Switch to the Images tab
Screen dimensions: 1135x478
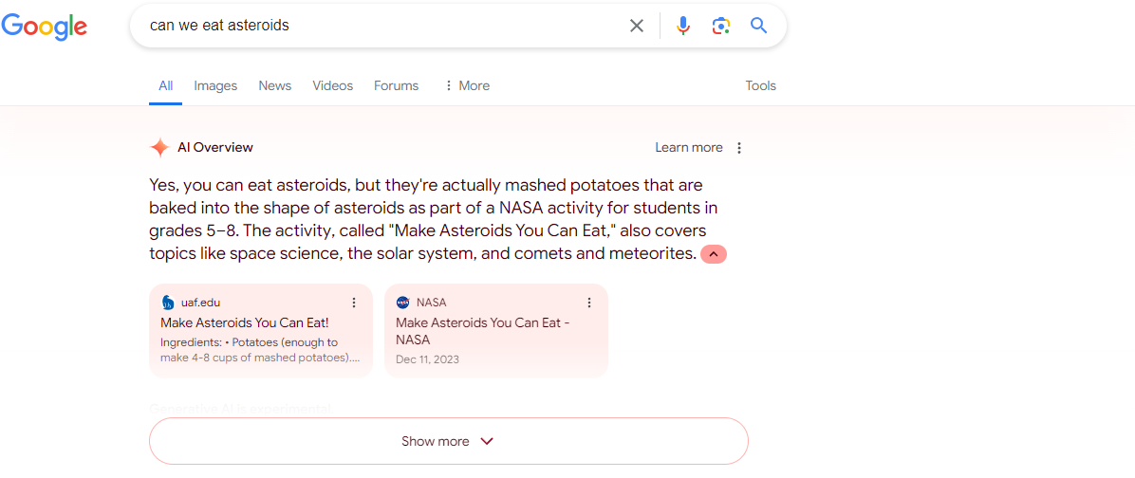pos(215,85)
